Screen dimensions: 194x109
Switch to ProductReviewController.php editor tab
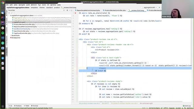(115, 10)
